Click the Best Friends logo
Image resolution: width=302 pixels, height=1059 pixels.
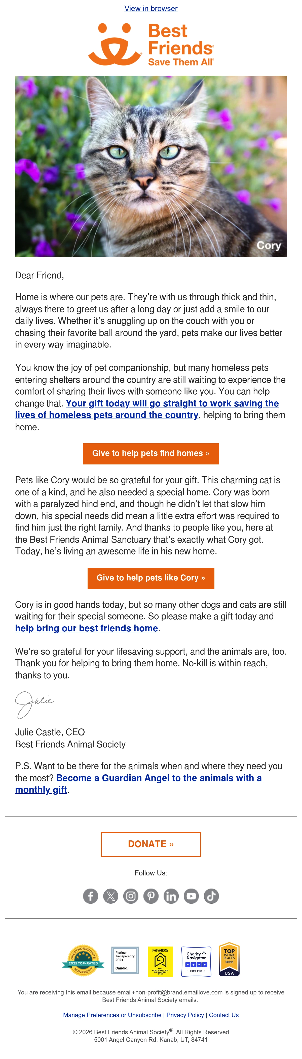(x=151, y=44)
